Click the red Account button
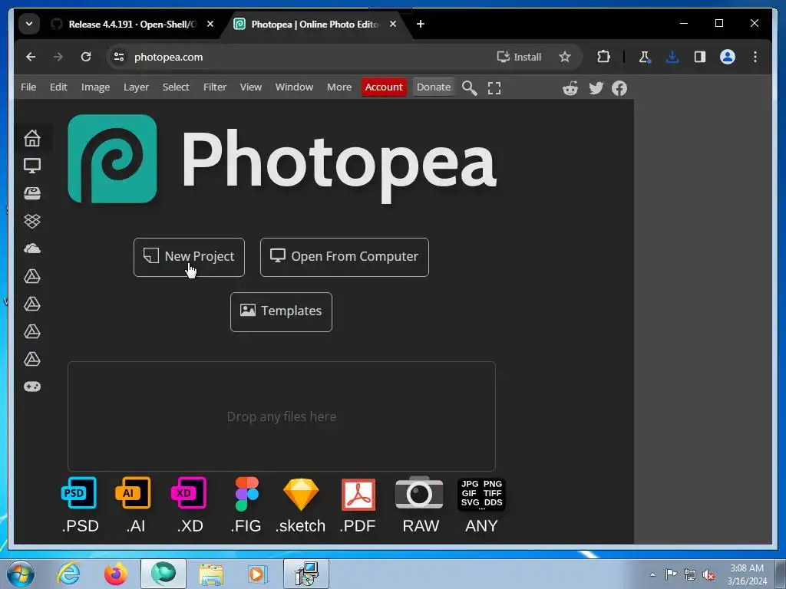786x589 pixels. point(384,87)
